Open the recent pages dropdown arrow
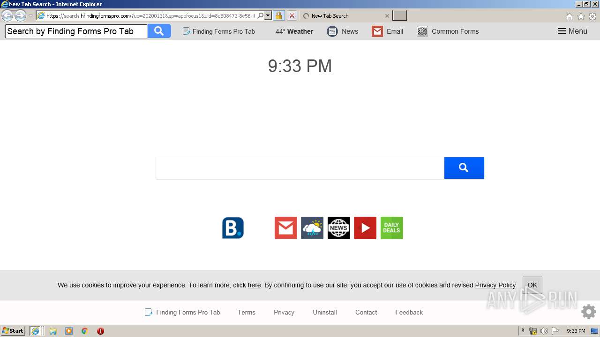Image resolution: width=600 pixels, height=337 pixels. pos(30,16)
